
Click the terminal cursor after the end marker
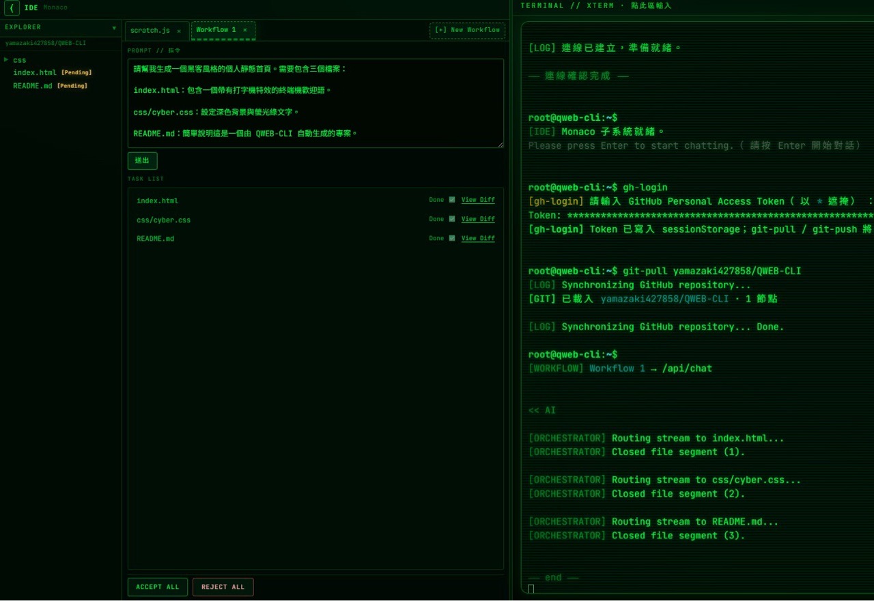tap(531, 589)
